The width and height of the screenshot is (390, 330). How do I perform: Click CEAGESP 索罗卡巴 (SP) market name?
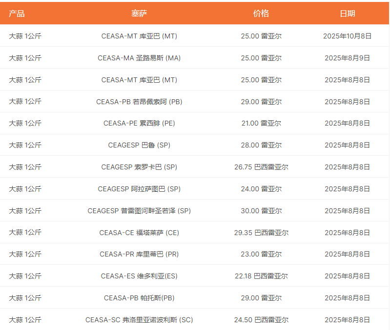(139, 167)
